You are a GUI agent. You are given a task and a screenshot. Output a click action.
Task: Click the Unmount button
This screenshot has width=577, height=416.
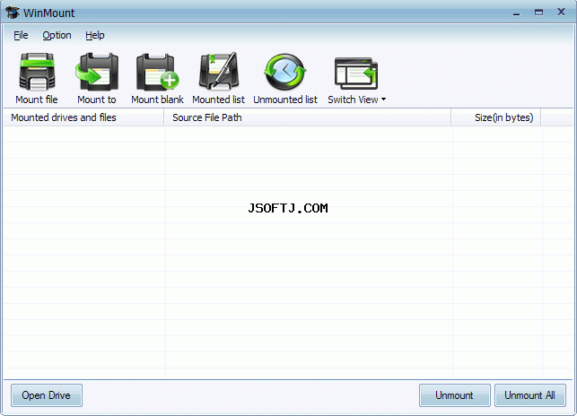coord(454,395)
